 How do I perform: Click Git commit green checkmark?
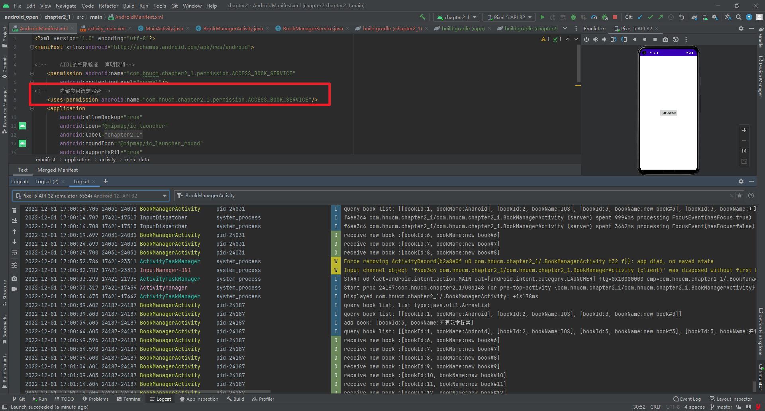[650, 17]
